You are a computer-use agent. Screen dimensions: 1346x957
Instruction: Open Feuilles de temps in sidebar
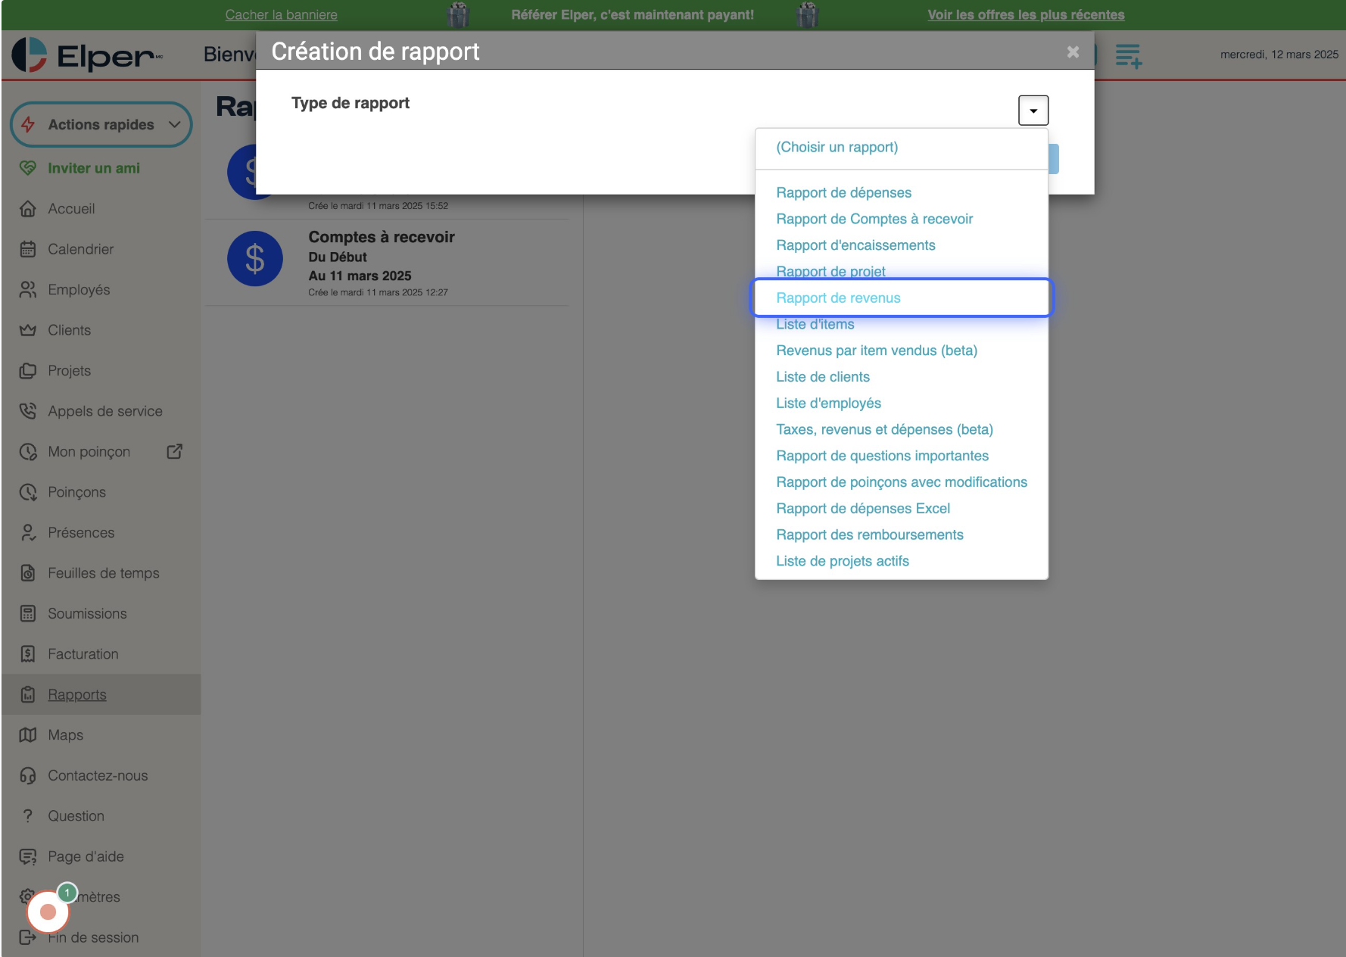tap(104, 573)
